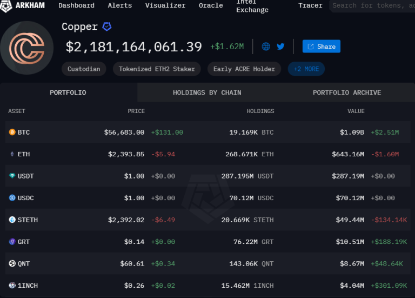The height and width of the screenshot is (298, 415).
Task: Focus the search for tokens field
Action: (373, 5)
